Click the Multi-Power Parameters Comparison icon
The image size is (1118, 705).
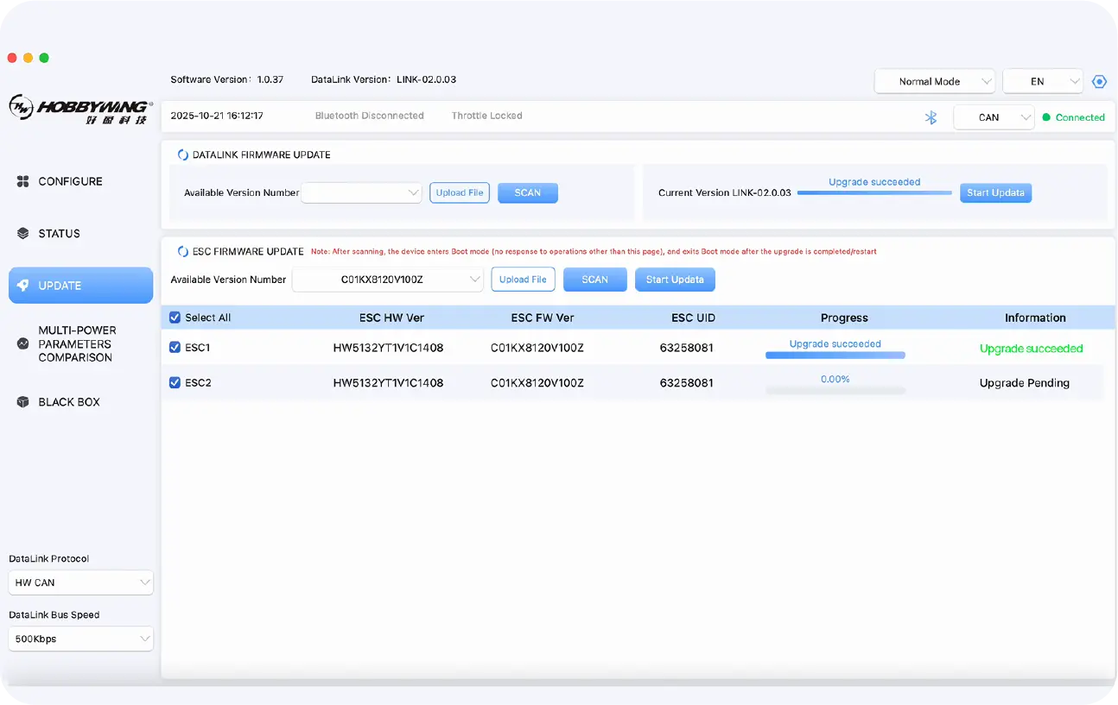[23, 343]
